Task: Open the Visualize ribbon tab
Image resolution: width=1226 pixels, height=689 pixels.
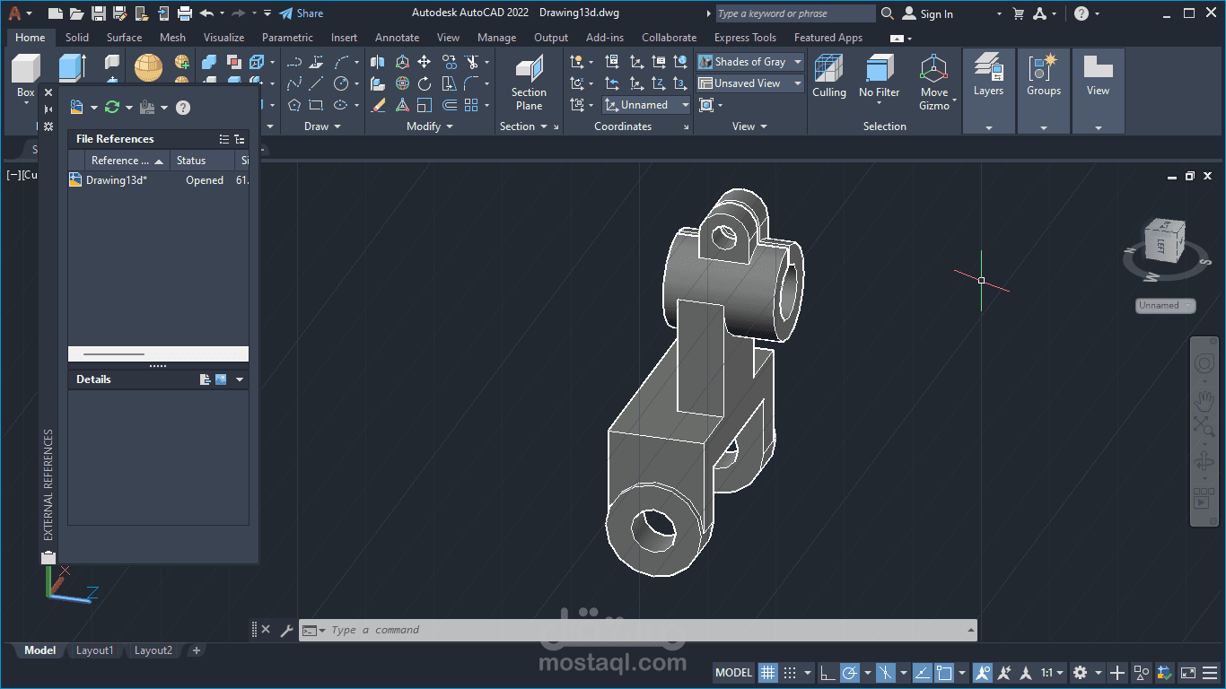Action: pos(223,38)
